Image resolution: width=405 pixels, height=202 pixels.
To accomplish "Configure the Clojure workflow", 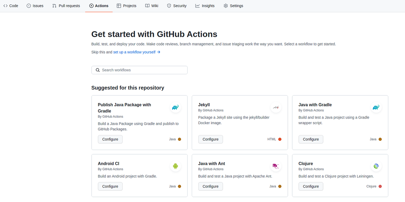I will point(311,186).
